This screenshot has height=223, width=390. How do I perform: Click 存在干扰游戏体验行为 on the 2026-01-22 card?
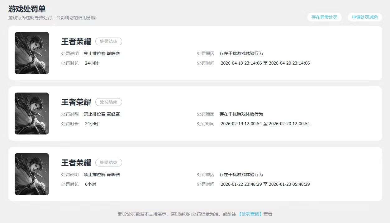(x=241, y=175)
